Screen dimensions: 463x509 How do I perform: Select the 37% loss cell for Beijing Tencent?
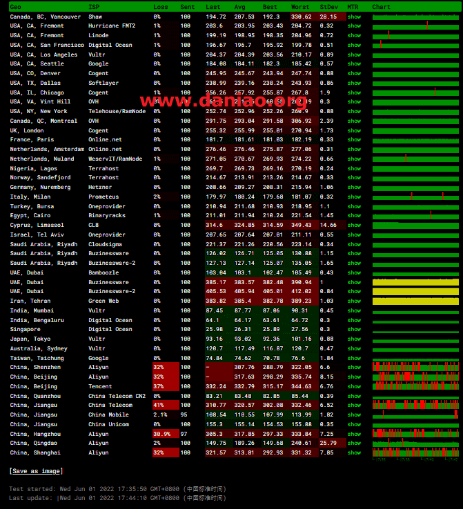coord(166,386)
